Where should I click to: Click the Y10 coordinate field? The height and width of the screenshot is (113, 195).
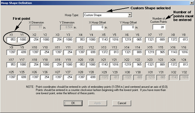(x=45, y=52)
